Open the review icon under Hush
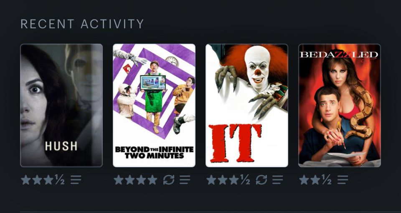401x213 pixels. click(x=76, y=180)
